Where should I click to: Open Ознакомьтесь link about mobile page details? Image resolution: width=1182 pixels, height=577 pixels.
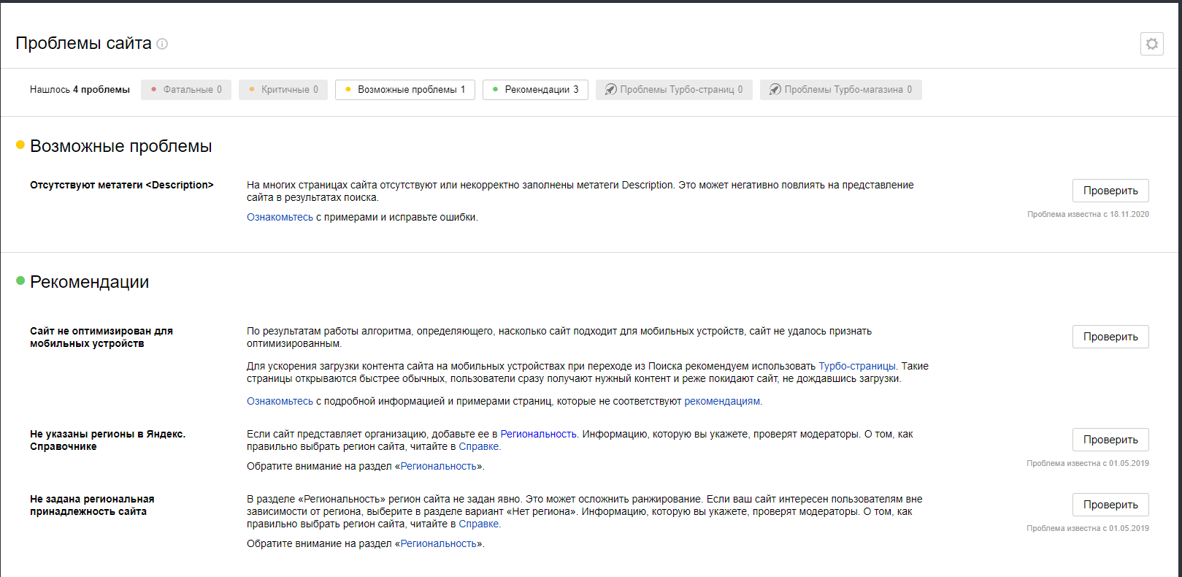point(280,401)
